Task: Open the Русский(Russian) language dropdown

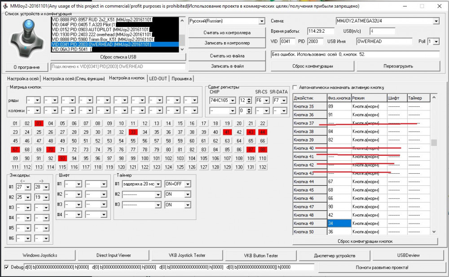Action: 262,21
